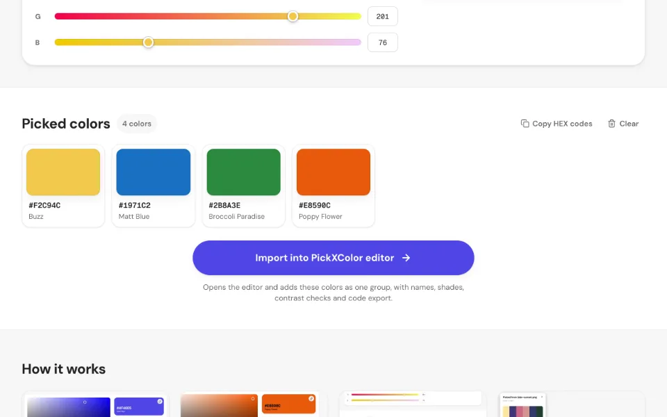Click the G value field showing 201
Image resolution: width=667 pixels, height=417 pixels.
tap(383, 16)
